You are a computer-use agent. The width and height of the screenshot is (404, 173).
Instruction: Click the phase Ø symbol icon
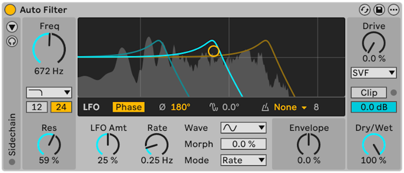162,107
